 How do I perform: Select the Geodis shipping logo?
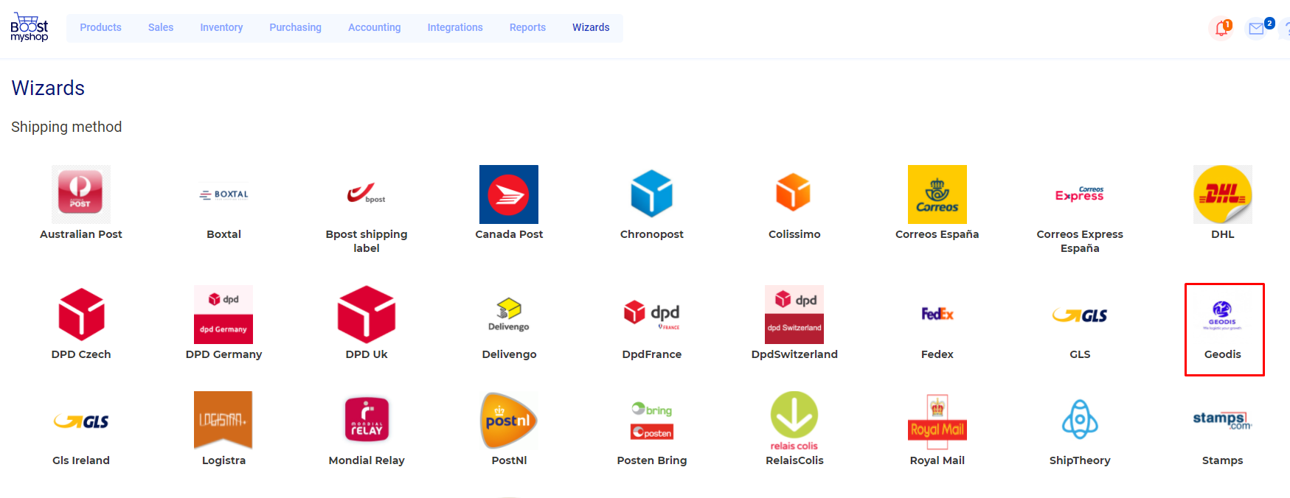(1223, 315)
